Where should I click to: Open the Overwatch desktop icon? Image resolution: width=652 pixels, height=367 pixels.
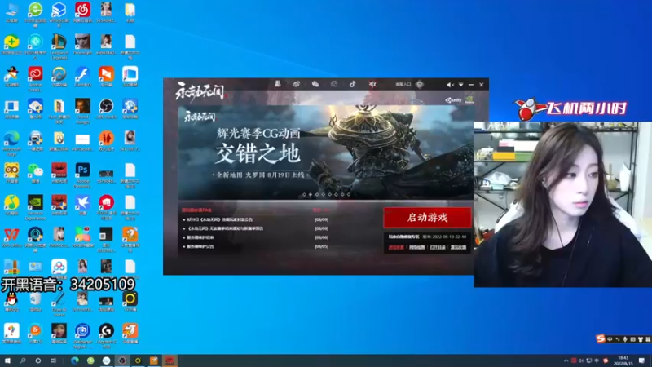(59, 77)
